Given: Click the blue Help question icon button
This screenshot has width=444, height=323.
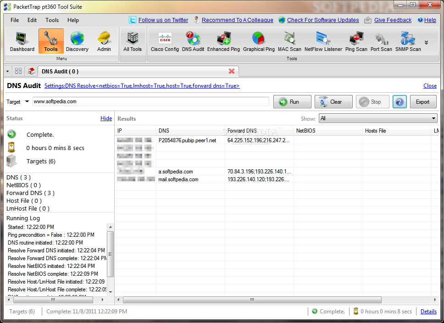Looking at the screenshot, I should point(400,102).
